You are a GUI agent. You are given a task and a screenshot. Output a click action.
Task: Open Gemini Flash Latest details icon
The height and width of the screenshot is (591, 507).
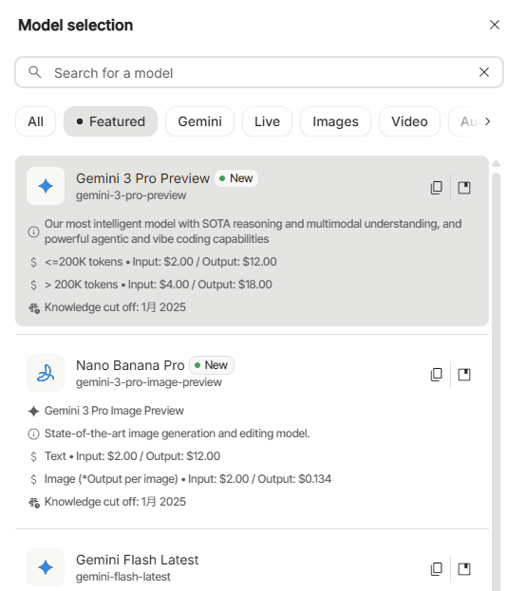[464, 569]
